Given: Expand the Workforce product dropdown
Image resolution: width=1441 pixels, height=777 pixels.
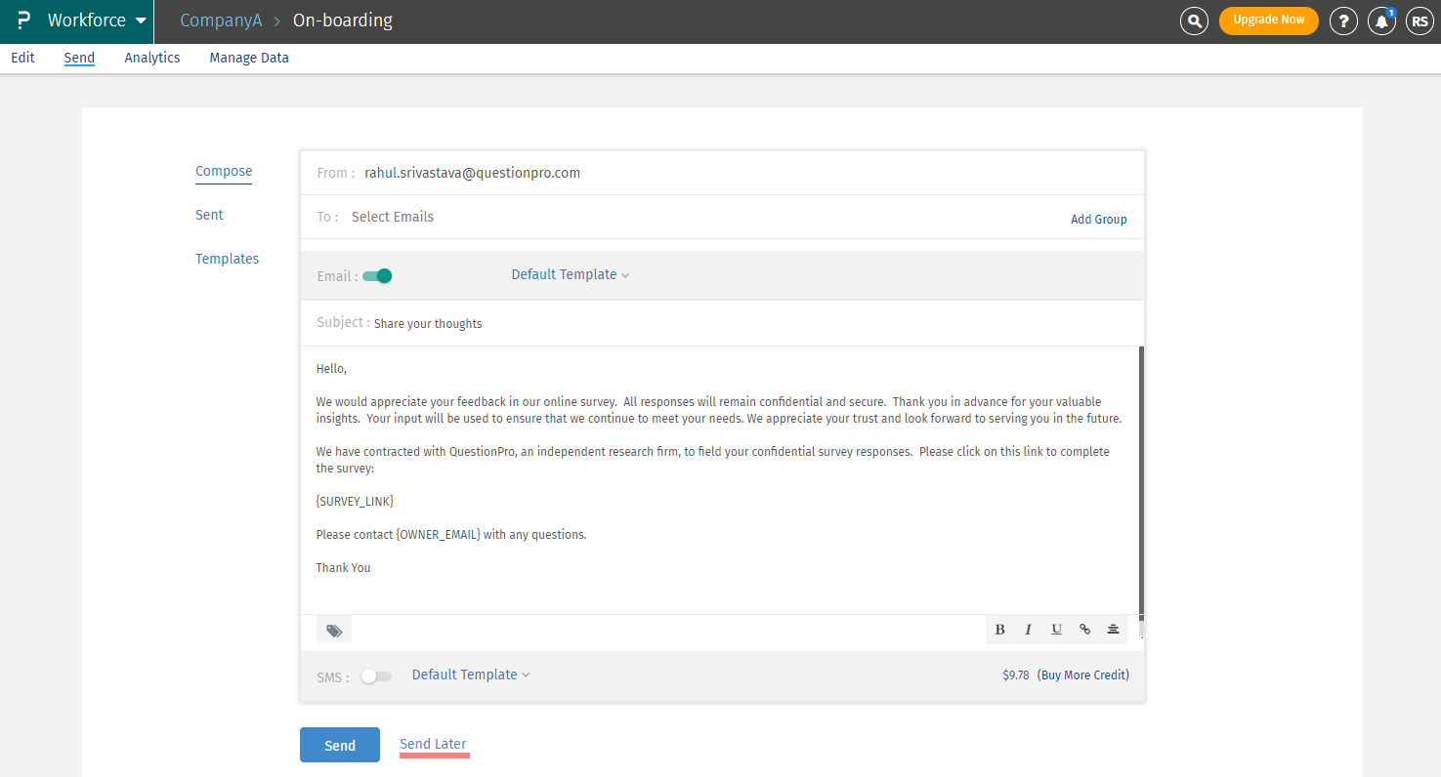Looking at the screenshot, I should (98, 20).
